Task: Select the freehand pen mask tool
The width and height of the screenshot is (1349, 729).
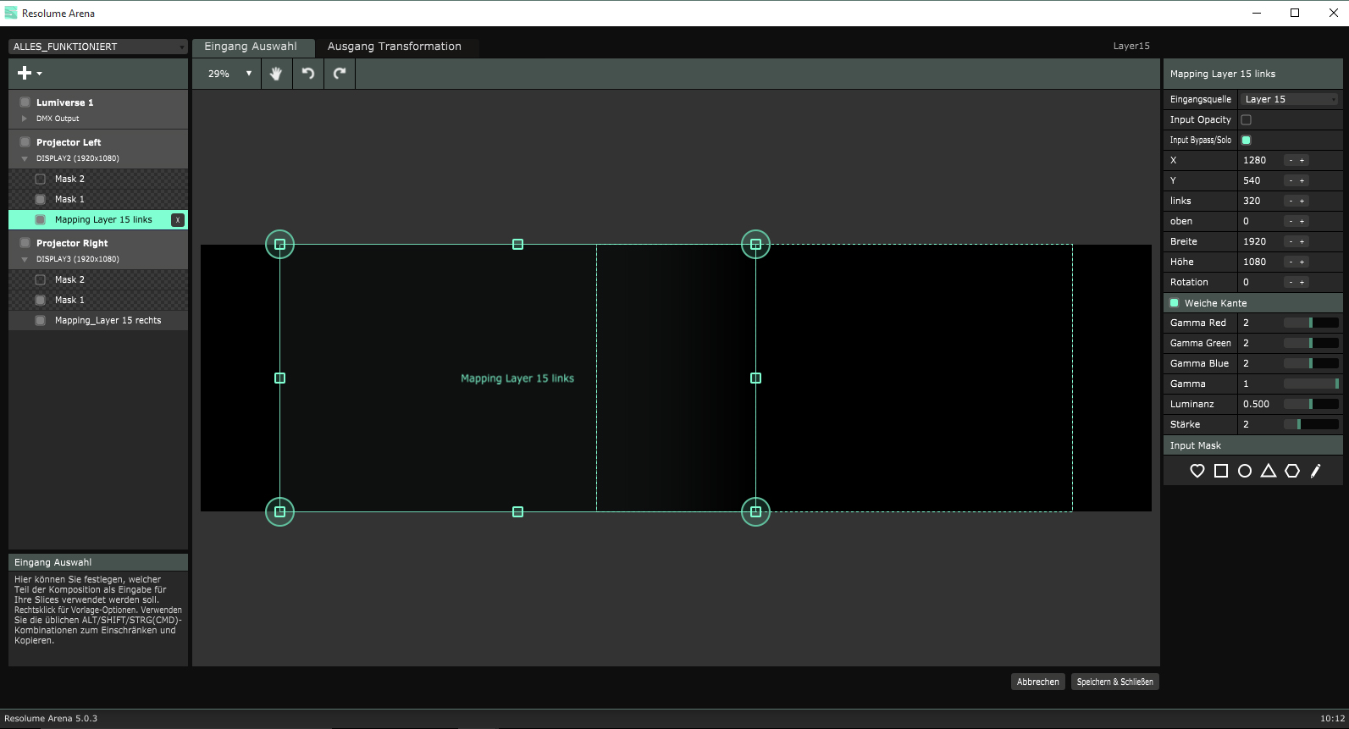Action: click(1315, 471)
